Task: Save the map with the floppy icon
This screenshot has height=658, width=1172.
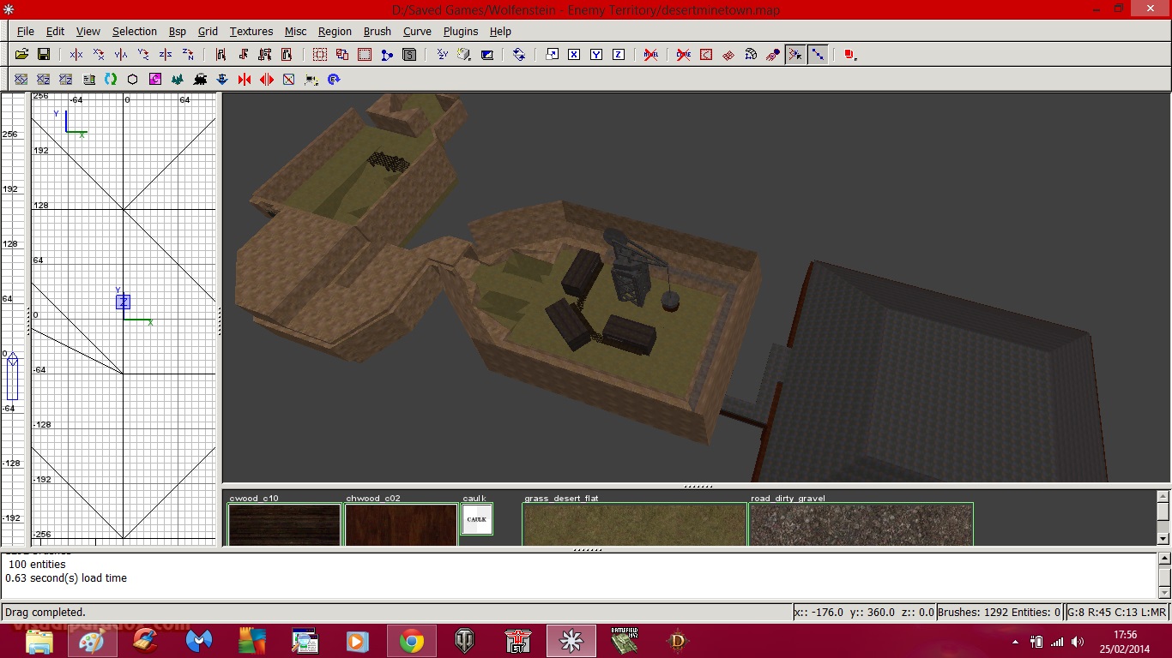Action: 44,54
